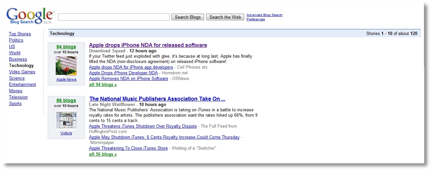Open the Video Games category
Viewport: 432px width, 171px height.
pos(22,72)
